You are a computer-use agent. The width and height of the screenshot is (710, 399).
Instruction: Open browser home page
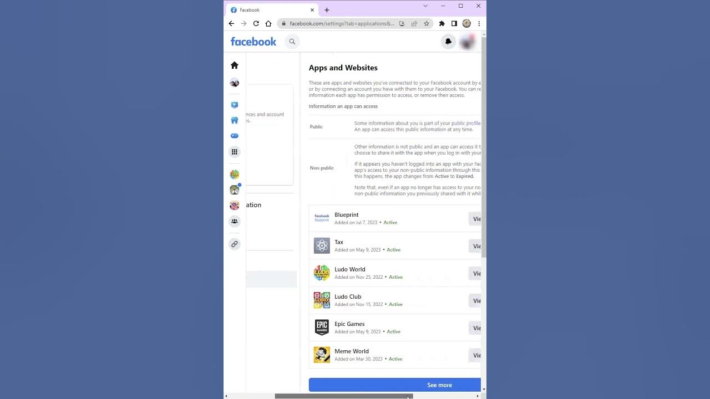268,23
